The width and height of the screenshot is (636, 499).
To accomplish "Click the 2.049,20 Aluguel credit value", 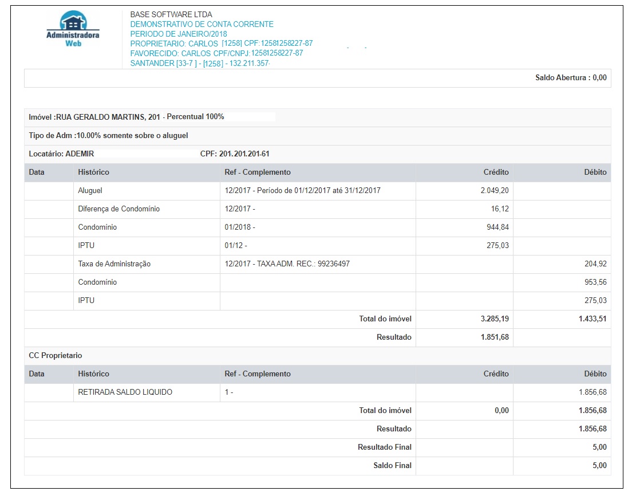I will (x=495, y=191).
